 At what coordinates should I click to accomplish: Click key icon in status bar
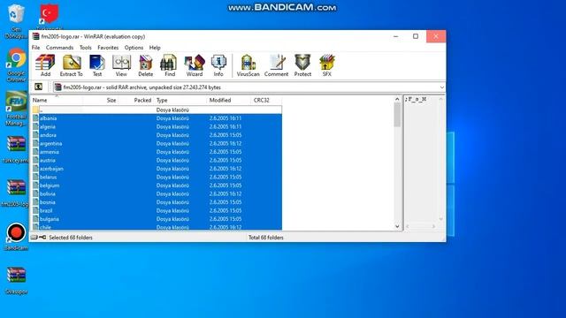42,238
